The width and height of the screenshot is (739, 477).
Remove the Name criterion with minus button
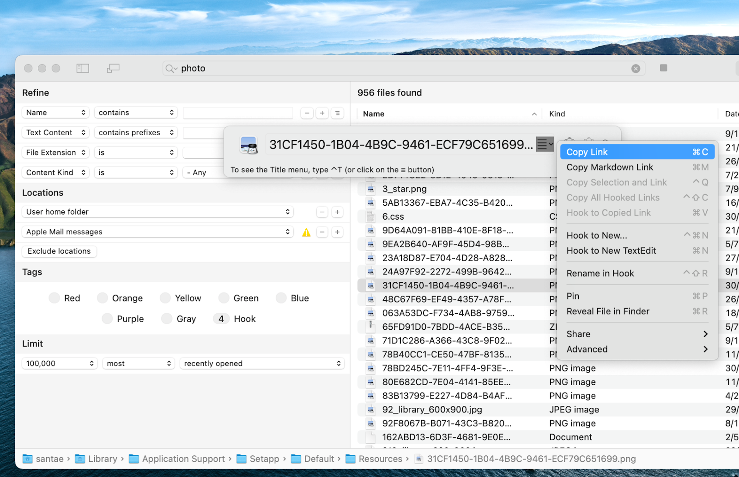coord(307,113)
